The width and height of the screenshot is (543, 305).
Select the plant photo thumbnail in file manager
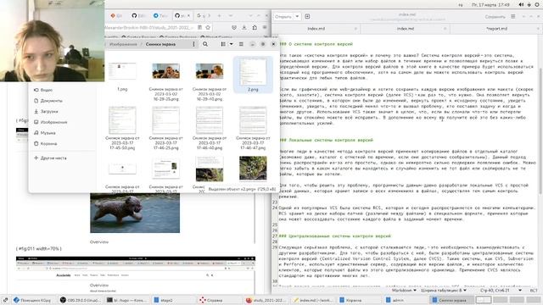point(253,168)
